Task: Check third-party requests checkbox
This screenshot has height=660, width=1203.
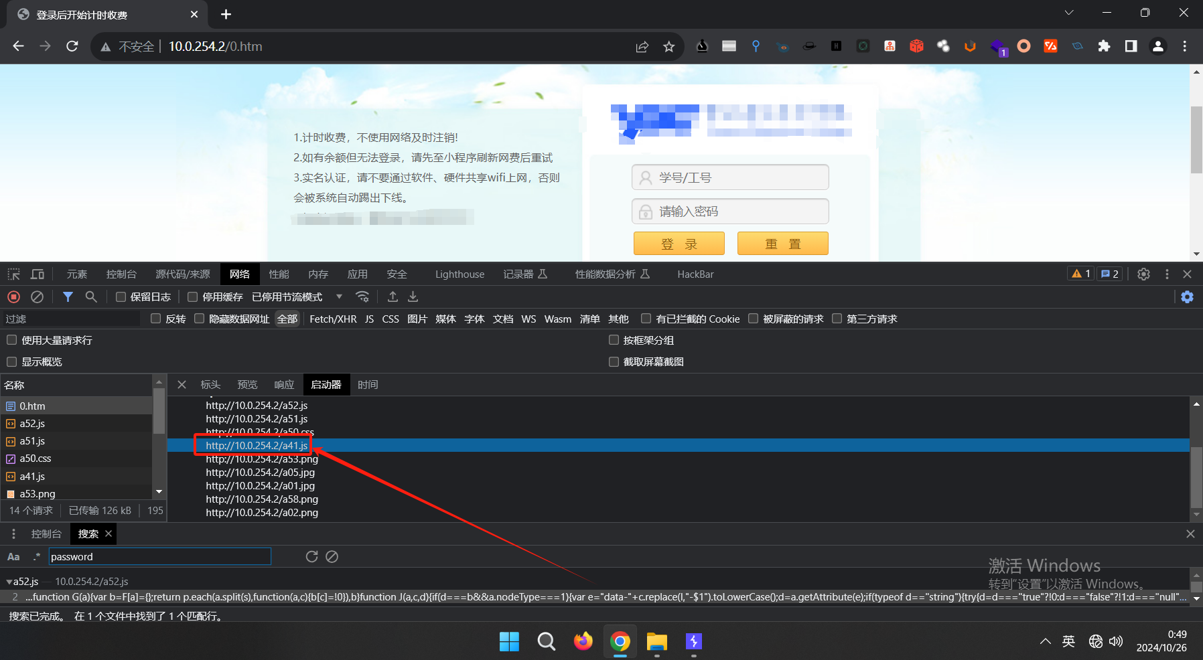Action: tap(837, 319)
